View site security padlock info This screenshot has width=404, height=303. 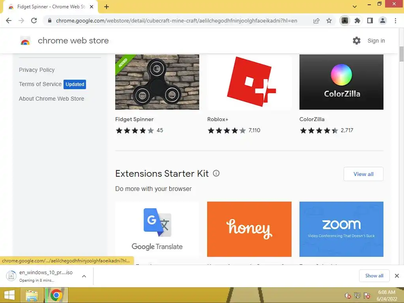[x=50, y=21]
